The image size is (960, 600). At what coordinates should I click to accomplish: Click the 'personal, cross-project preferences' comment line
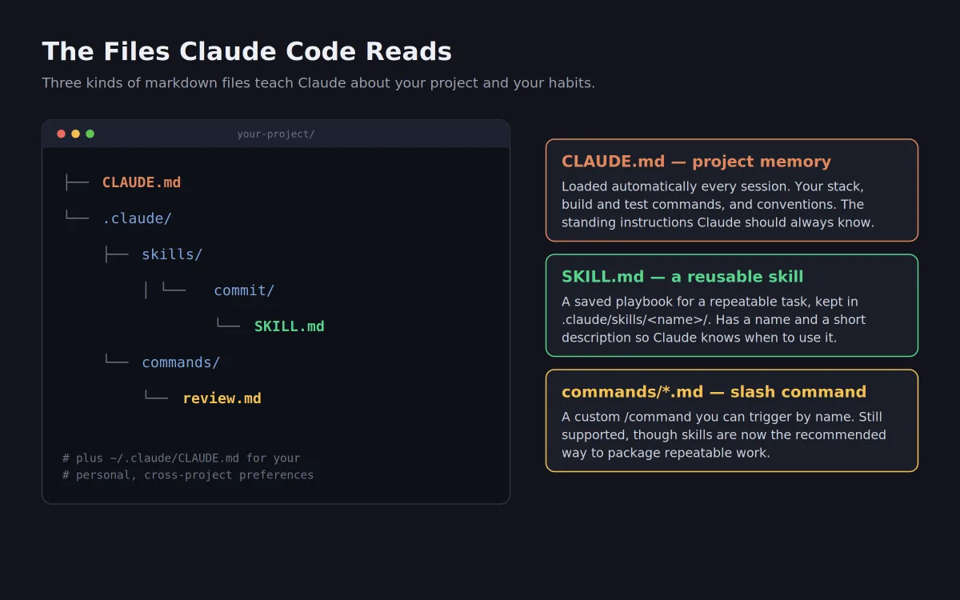click(188, 475)
